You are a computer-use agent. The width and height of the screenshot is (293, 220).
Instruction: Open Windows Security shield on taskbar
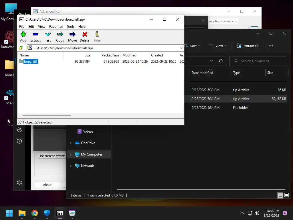click(47, 213)
